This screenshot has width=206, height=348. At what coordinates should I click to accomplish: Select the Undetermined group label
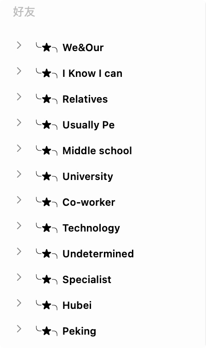(98, 254)
